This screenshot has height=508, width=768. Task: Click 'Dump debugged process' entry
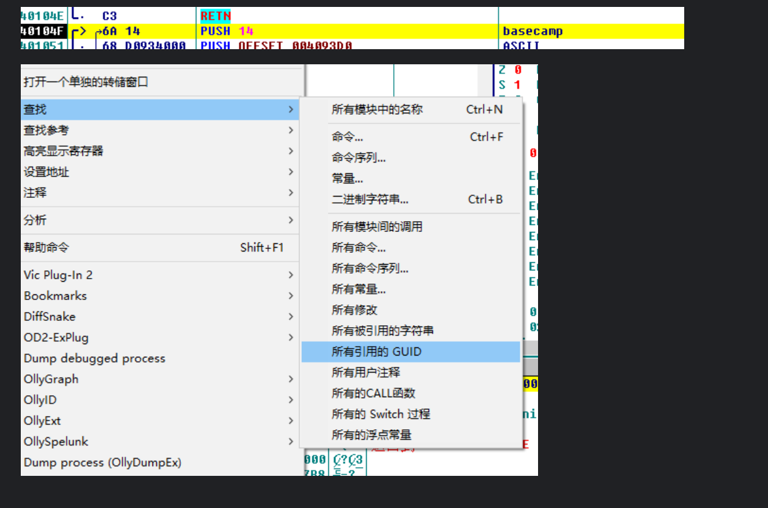(95, 358)
